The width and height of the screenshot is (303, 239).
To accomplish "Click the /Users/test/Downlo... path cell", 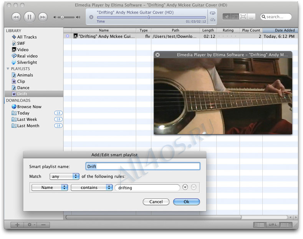I will pyautogui.click(x=175, y=36).
